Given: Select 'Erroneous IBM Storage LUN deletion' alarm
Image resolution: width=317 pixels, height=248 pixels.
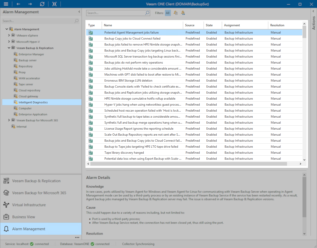Looking at the screenshot, I should coord(194,81).
